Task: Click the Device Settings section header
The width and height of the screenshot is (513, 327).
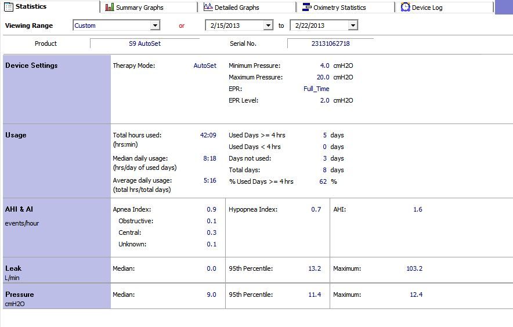Action: [31, 66]
